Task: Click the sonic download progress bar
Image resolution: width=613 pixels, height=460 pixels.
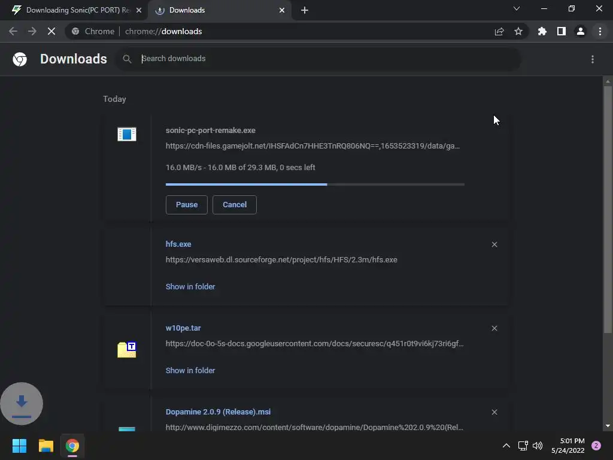Action: [315, 184]
